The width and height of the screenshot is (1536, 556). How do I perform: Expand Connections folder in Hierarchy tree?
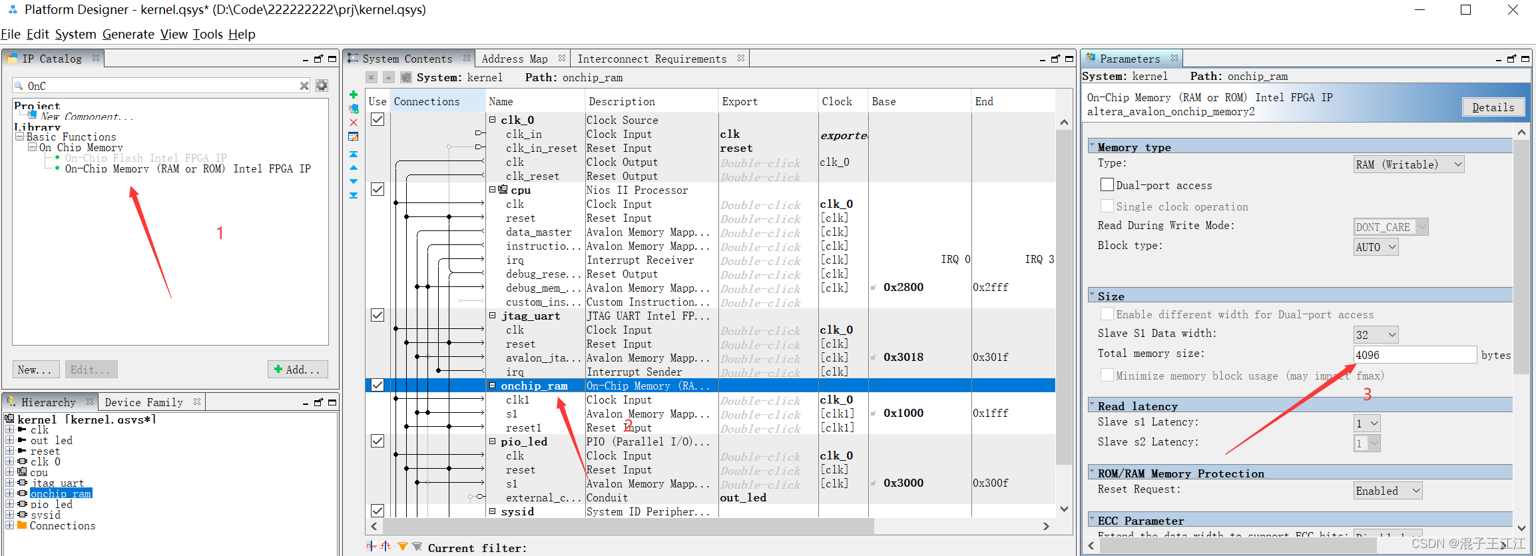[x=9, y=525]
